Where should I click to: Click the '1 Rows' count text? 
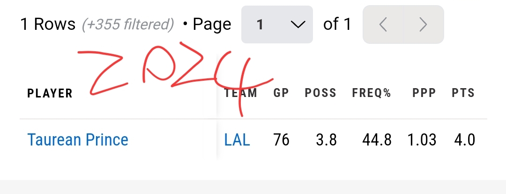(x=48, y=24)
